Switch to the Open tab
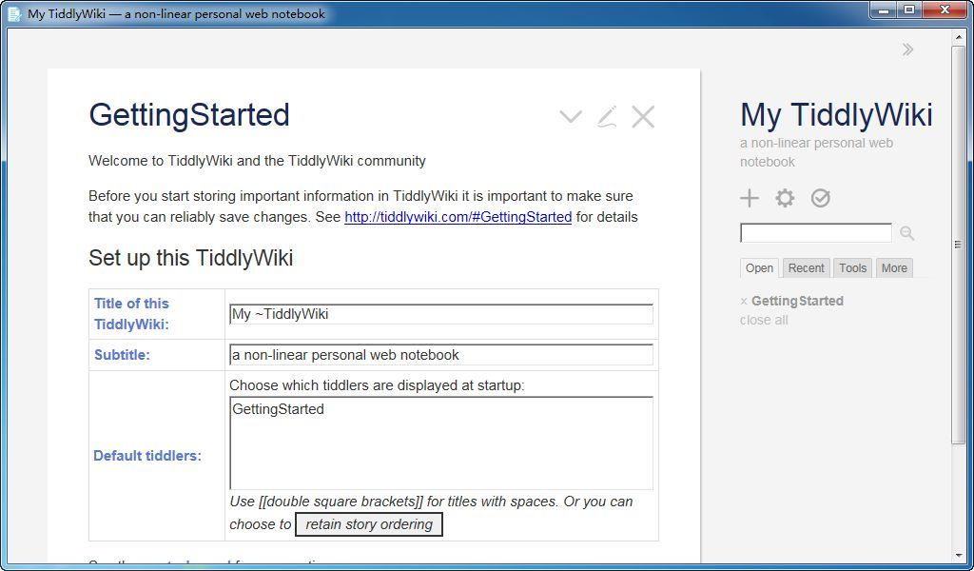The height and width of the screenshot is (571, 974). point(759,267)
